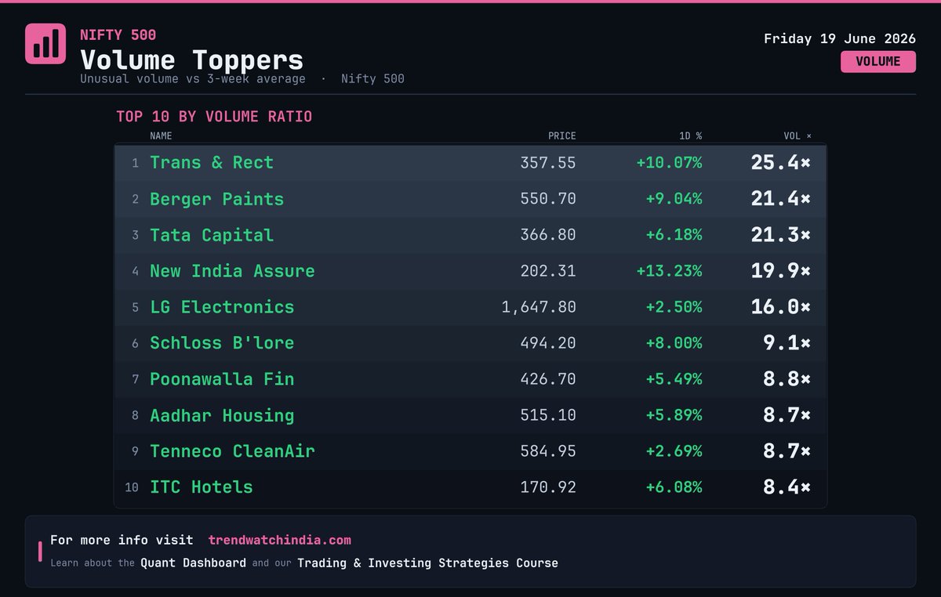Click the +5.49% change value
This screenshot has height=597, width=941.
click(x=674, y=379)
